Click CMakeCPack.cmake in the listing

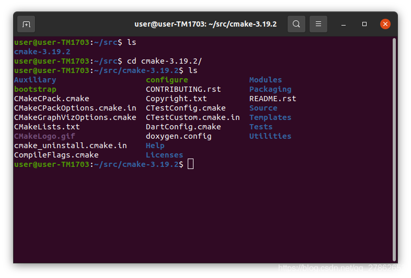[x=52, y=99]
